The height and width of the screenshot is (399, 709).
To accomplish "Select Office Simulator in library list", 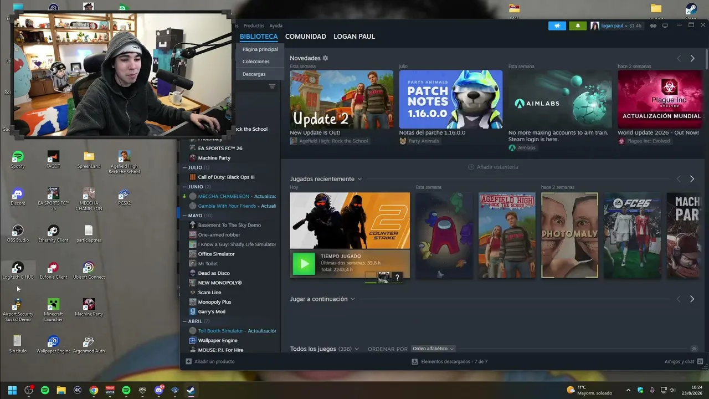I will click(217, 254).
